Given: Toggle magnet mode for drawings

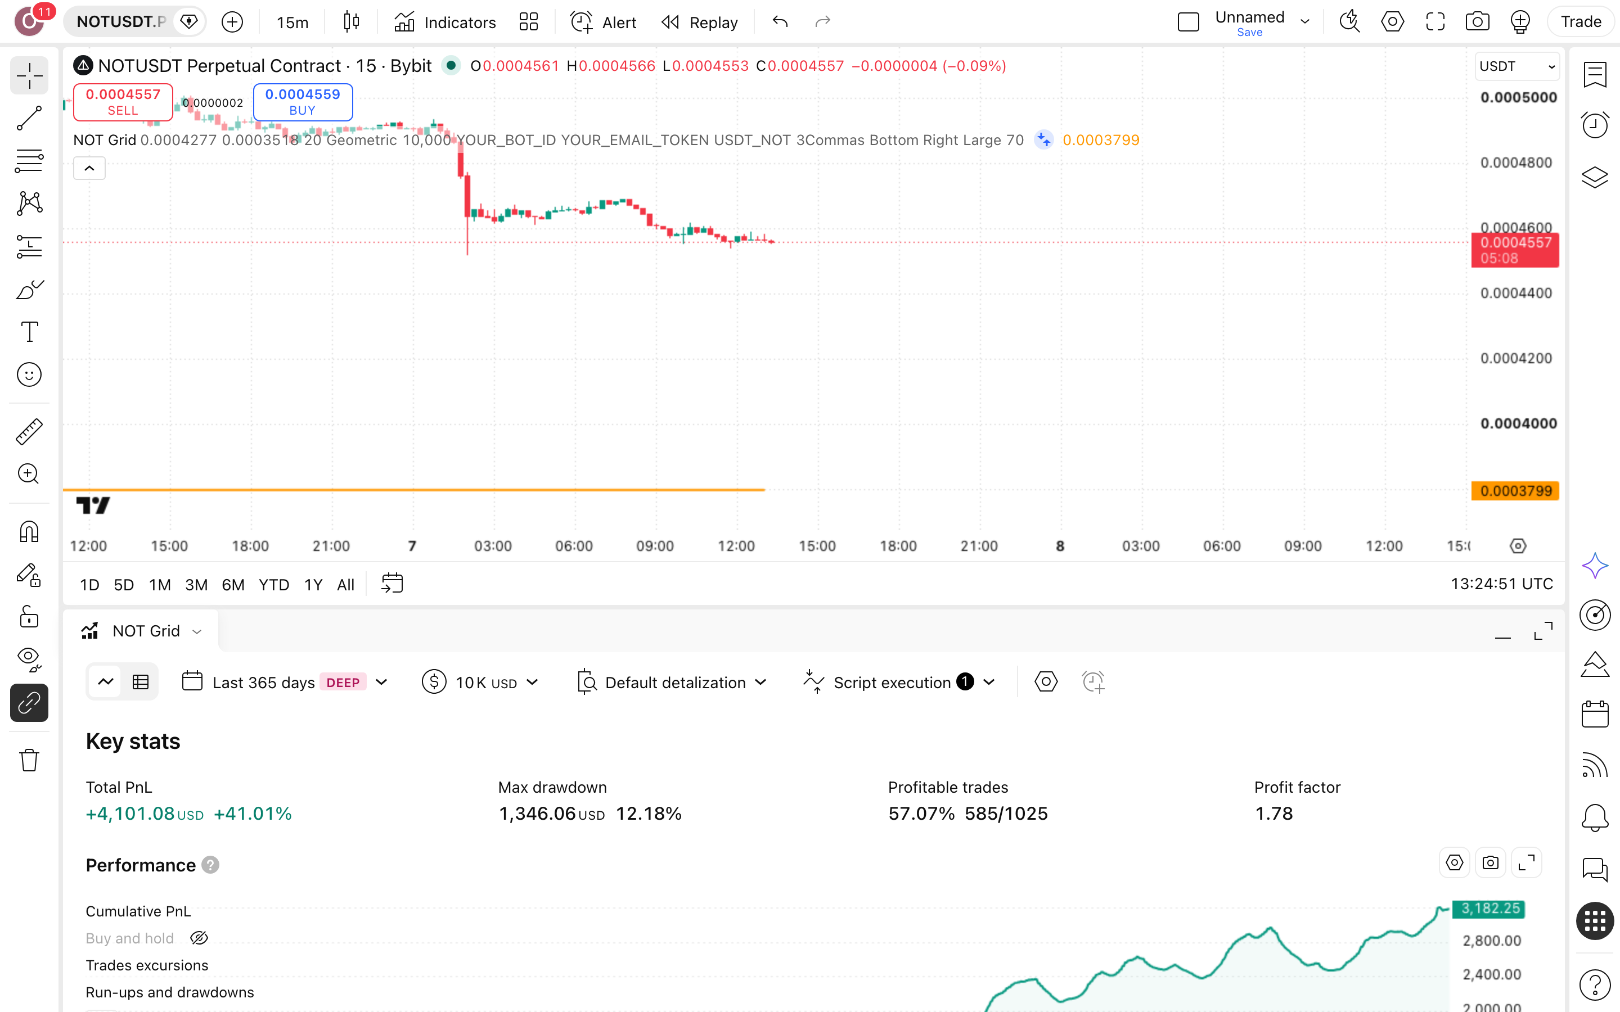Looking at the screenshot, I should click(29, 532).
